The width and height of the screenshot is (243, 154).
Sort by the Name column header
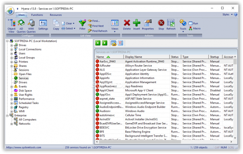tap(110, 57)
